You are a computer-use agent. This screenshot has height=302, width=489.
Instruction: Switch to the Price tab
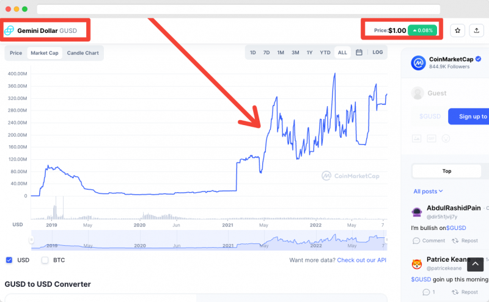pos(16,53)
